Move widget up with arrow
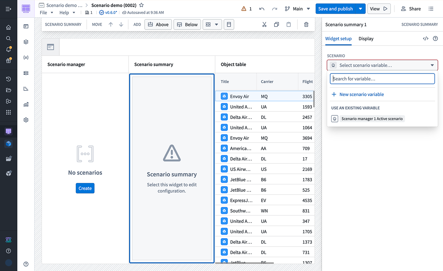 pyautogui.click(x=111, y=25)
